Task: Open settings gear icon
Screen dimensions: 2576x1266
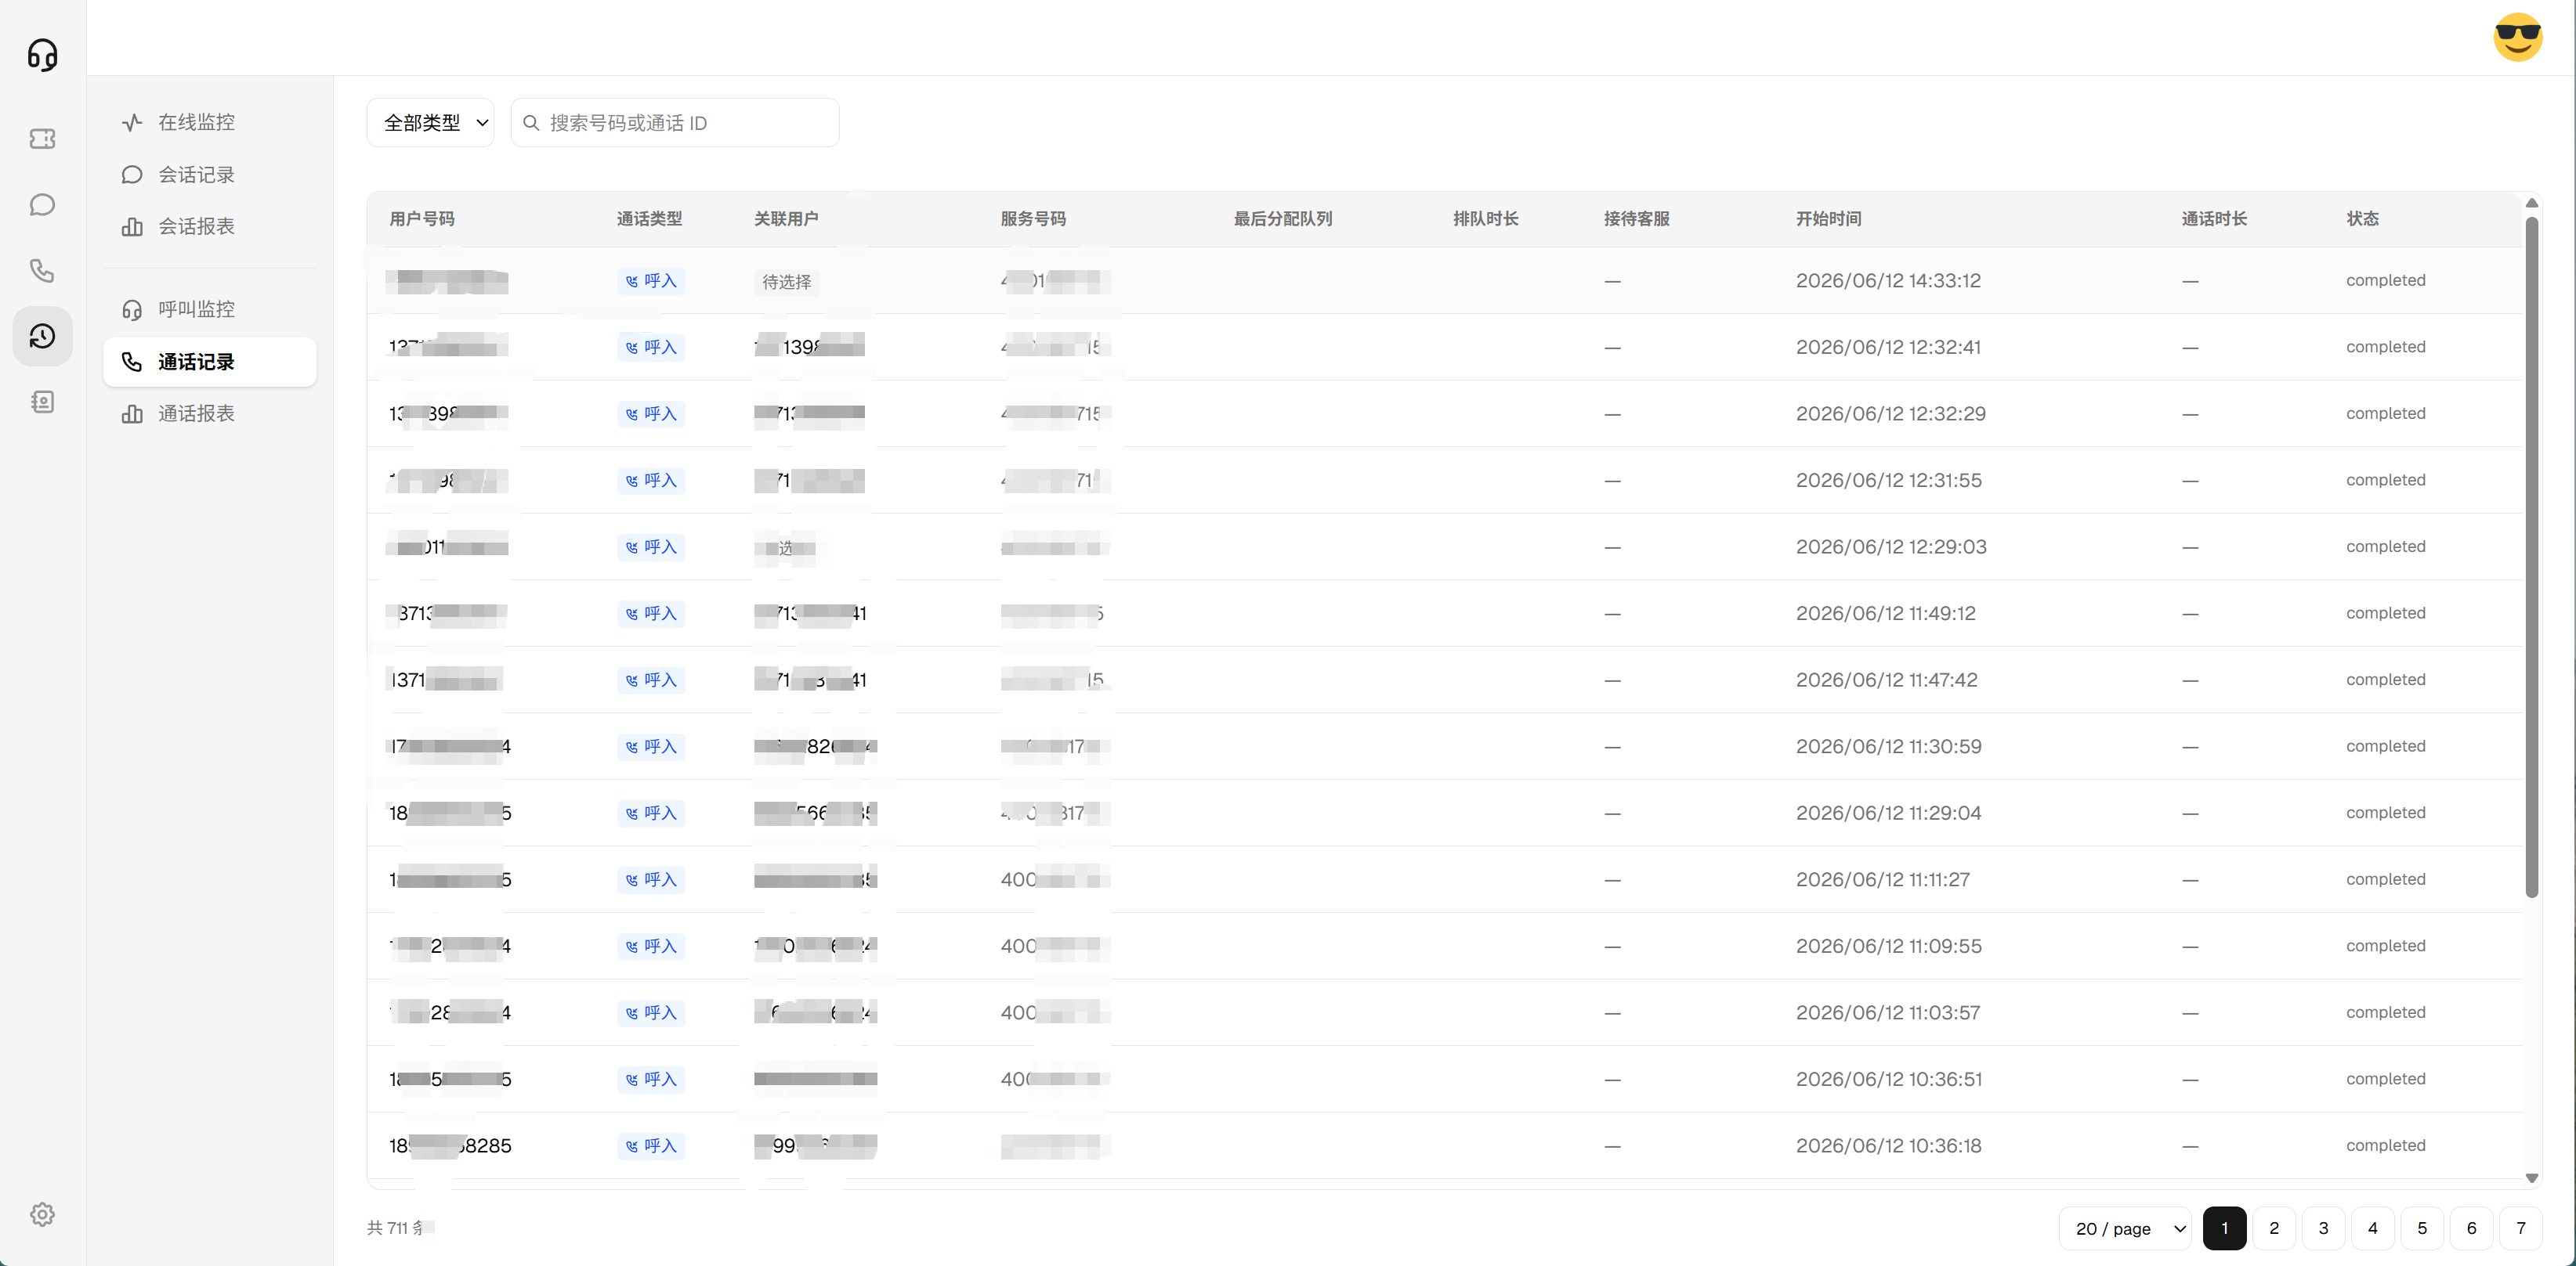Action: click(x=42, y=1214)
